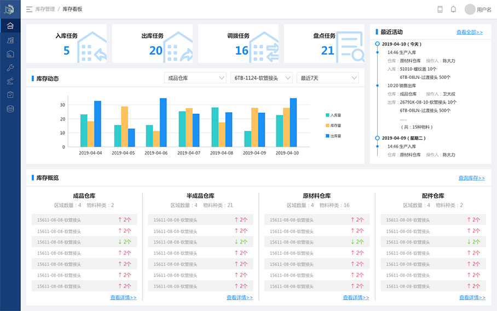497x311 pixels.
Task: Expand the 最近7天 time range dropdown
Action: (x=328, y=78)
